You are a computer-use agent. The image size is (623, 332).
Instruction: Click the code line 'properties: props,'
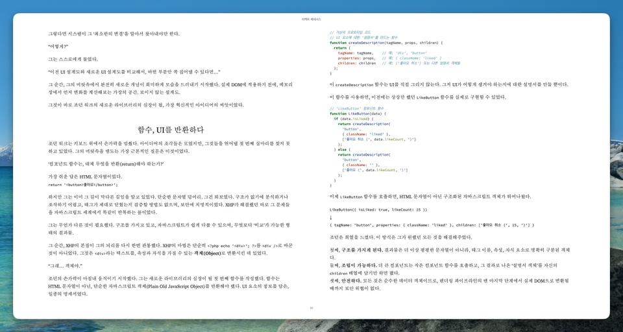coord(356,58)
